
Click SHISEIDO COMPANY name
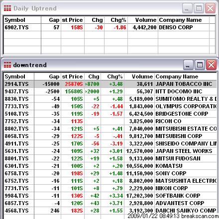pyautogui.click(x=186, y=144)
